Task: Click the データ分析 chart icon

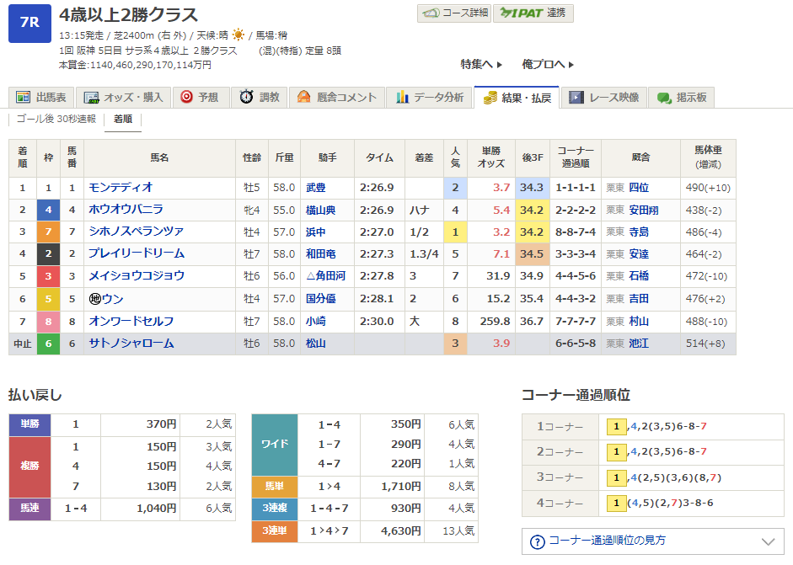Action: tap(403, 97)
